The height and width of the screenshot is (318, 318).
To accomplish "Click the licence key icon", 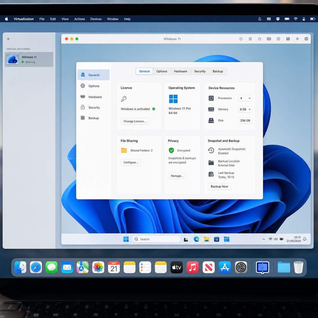I will [x=124, y=99].
